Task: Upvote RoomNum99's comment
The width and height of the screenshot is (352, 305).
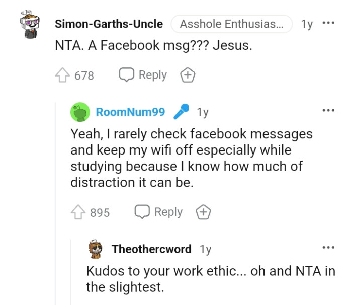Action: (x=78, y=212)
